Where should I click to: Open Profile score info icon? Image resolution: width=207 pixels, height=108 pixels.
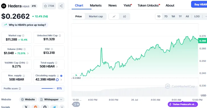coord(20,88)
